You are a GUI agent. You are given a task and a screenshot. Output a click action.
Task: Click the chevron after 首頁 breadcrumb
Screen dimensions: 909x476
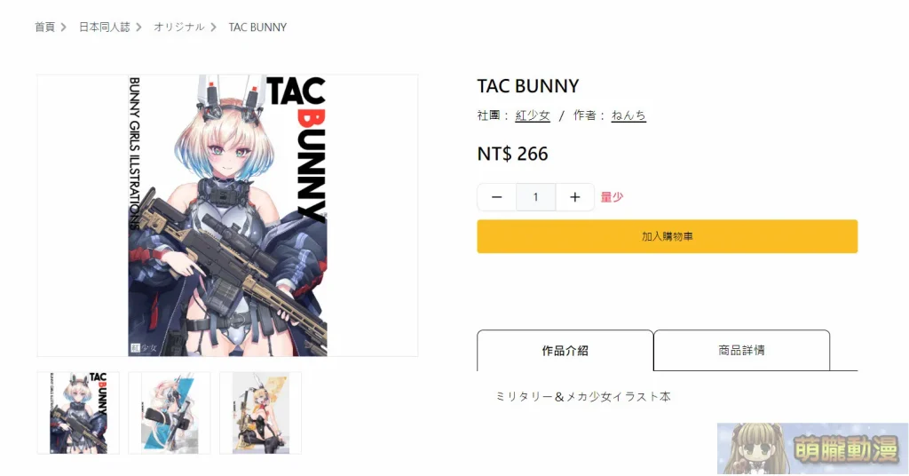pos(64,28)
